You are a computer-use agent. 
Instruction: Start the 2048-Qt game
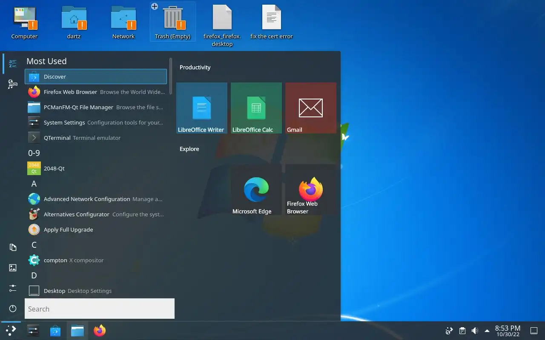(96, 168)
